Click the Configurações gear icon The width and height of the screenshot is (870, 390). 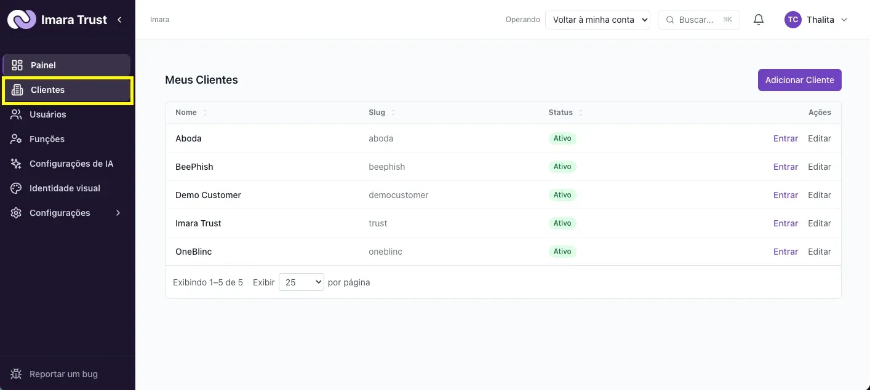16,213
